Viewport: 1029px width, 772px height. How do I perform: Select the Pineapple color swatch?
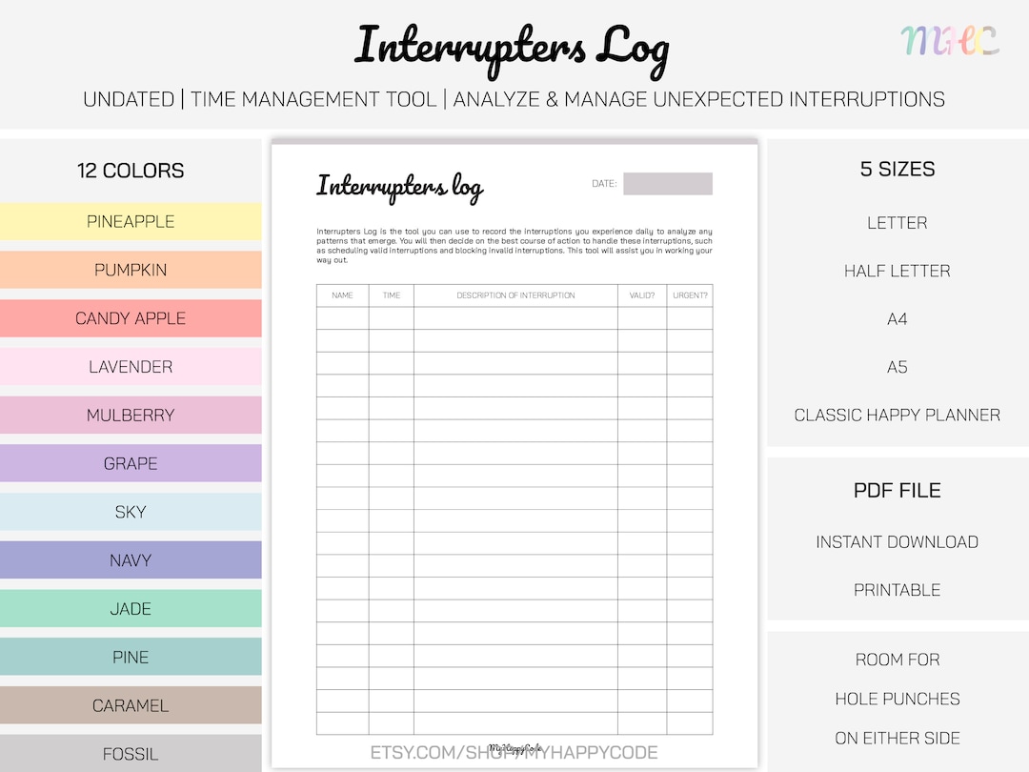[131, 221]
